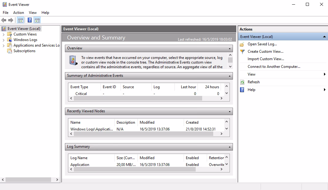Click the Custom Views folder icon
Screen dimensions: 328x190
click(10, 34)
